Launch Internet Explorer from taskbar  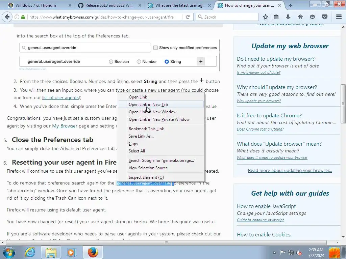30,252
